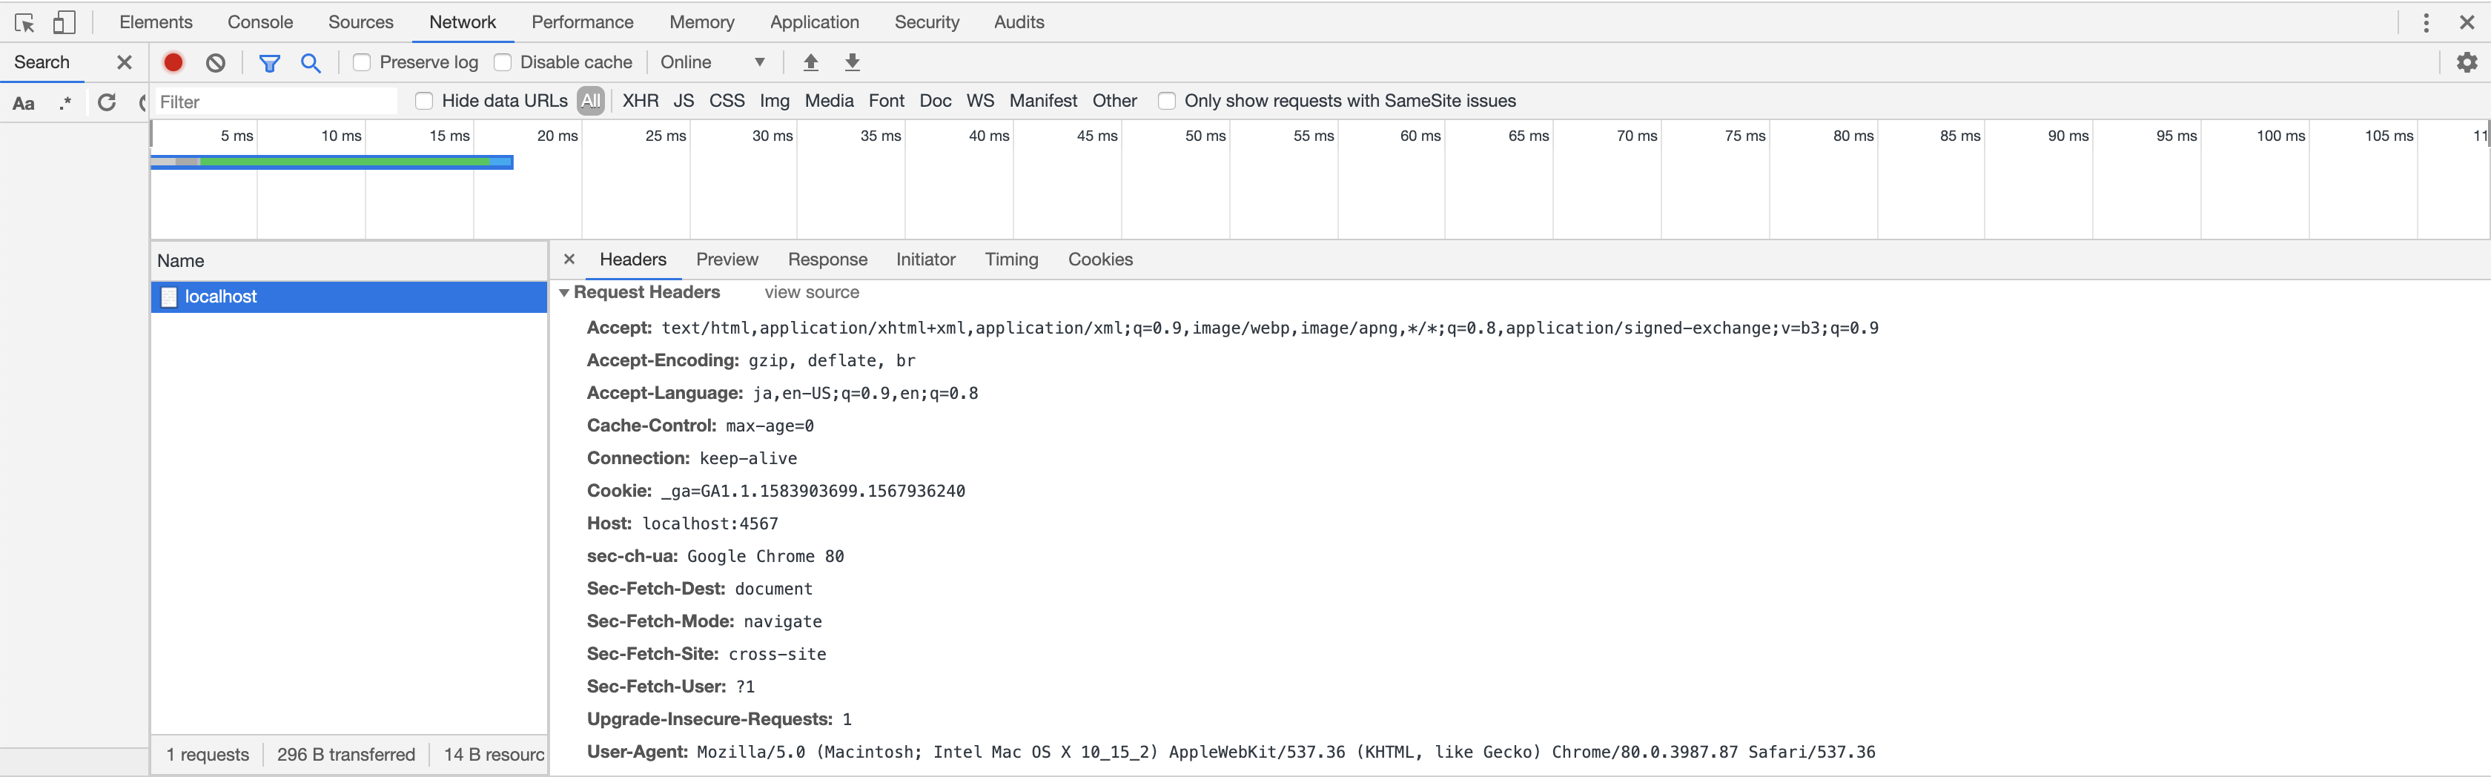The height and width of the screenshot is (777, 2491).
Task: Import HAR file with upload arrow
Action: (810, 62)
